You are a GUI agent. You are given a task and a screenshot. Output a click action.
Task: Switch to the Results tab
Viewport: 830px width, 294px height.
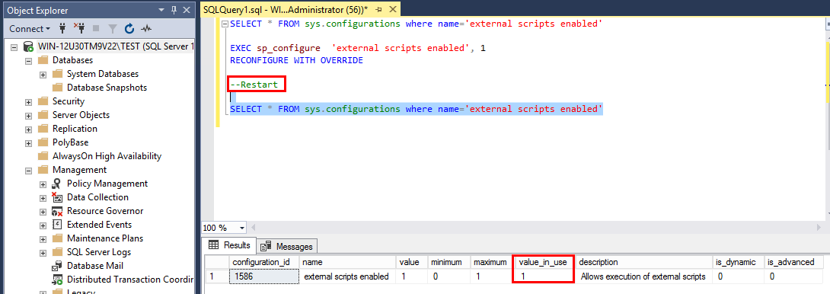click(x=230, y=245)
